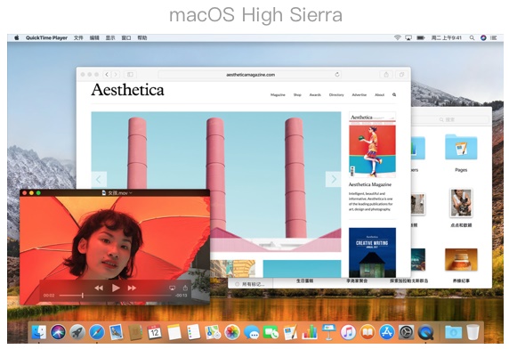Image resolution: width=509 pixels, height=349 pixels.
Task: Open Shop nav link
Action: 297,94
